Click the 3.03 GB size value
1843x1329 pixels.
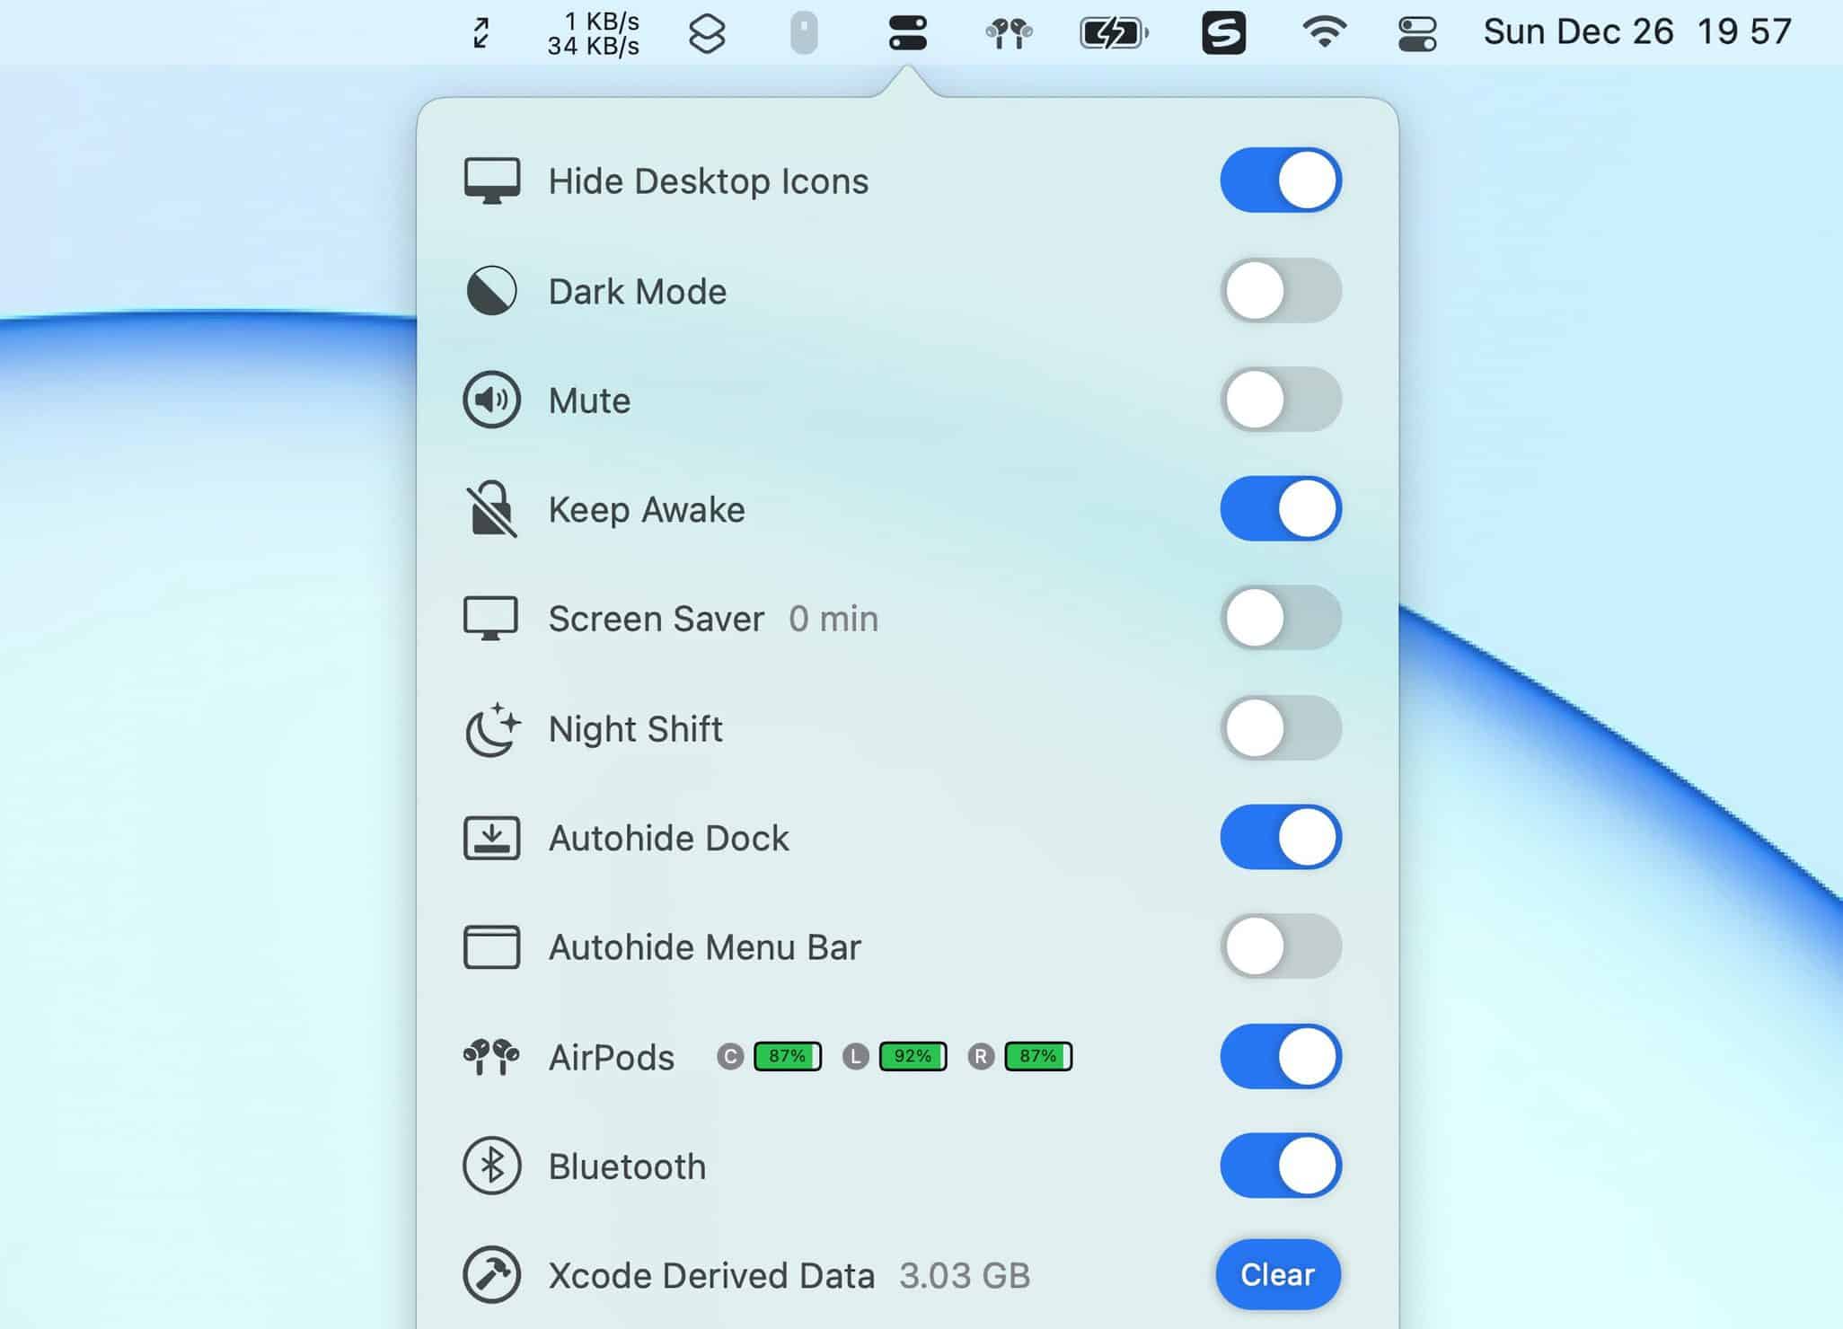coord(965,1275)
